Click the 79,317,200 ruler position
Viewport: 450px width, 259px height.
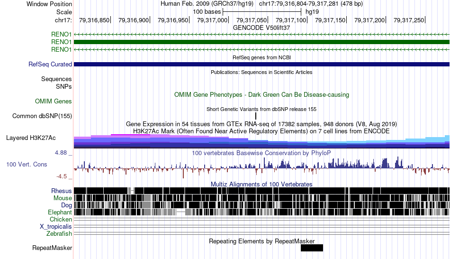coord(369,20)
